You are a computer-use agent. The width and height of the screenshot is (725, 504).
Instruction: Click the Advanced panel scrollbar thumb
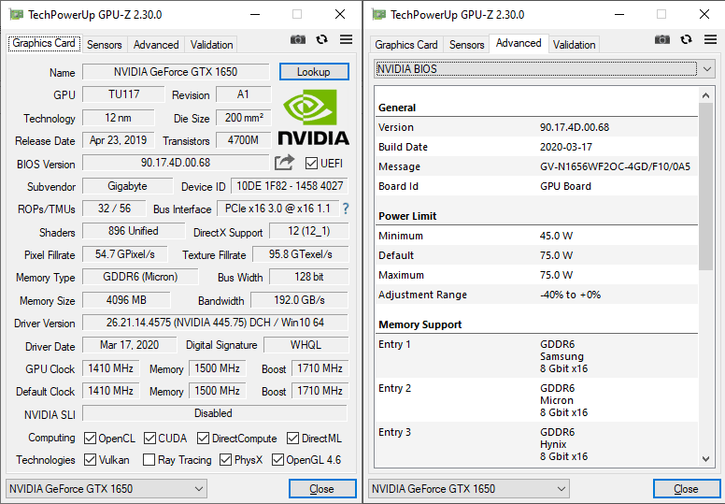pyautogui.click(x=705, y=186)
